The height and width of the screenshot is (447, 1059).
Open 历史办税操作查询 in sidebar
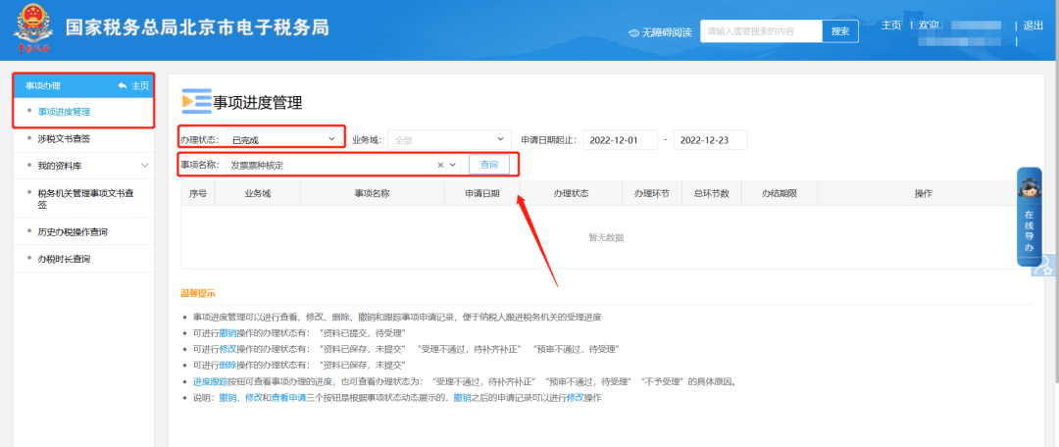[73, 231]
